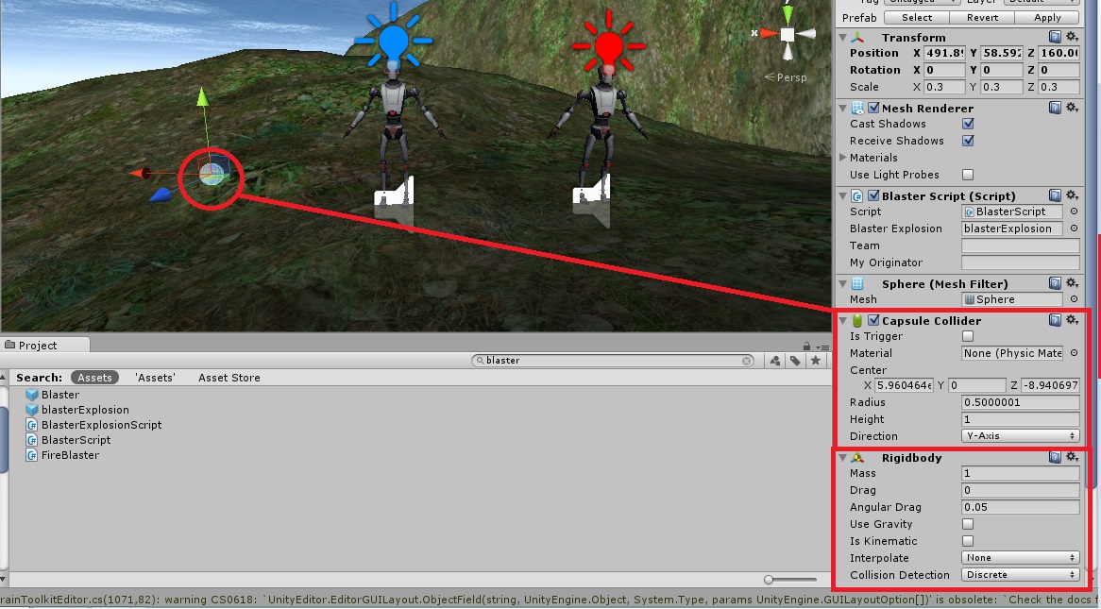The width and height of the screenshot is (1101, 609).
Task: Click the Project search field
Action: (612, 361)
